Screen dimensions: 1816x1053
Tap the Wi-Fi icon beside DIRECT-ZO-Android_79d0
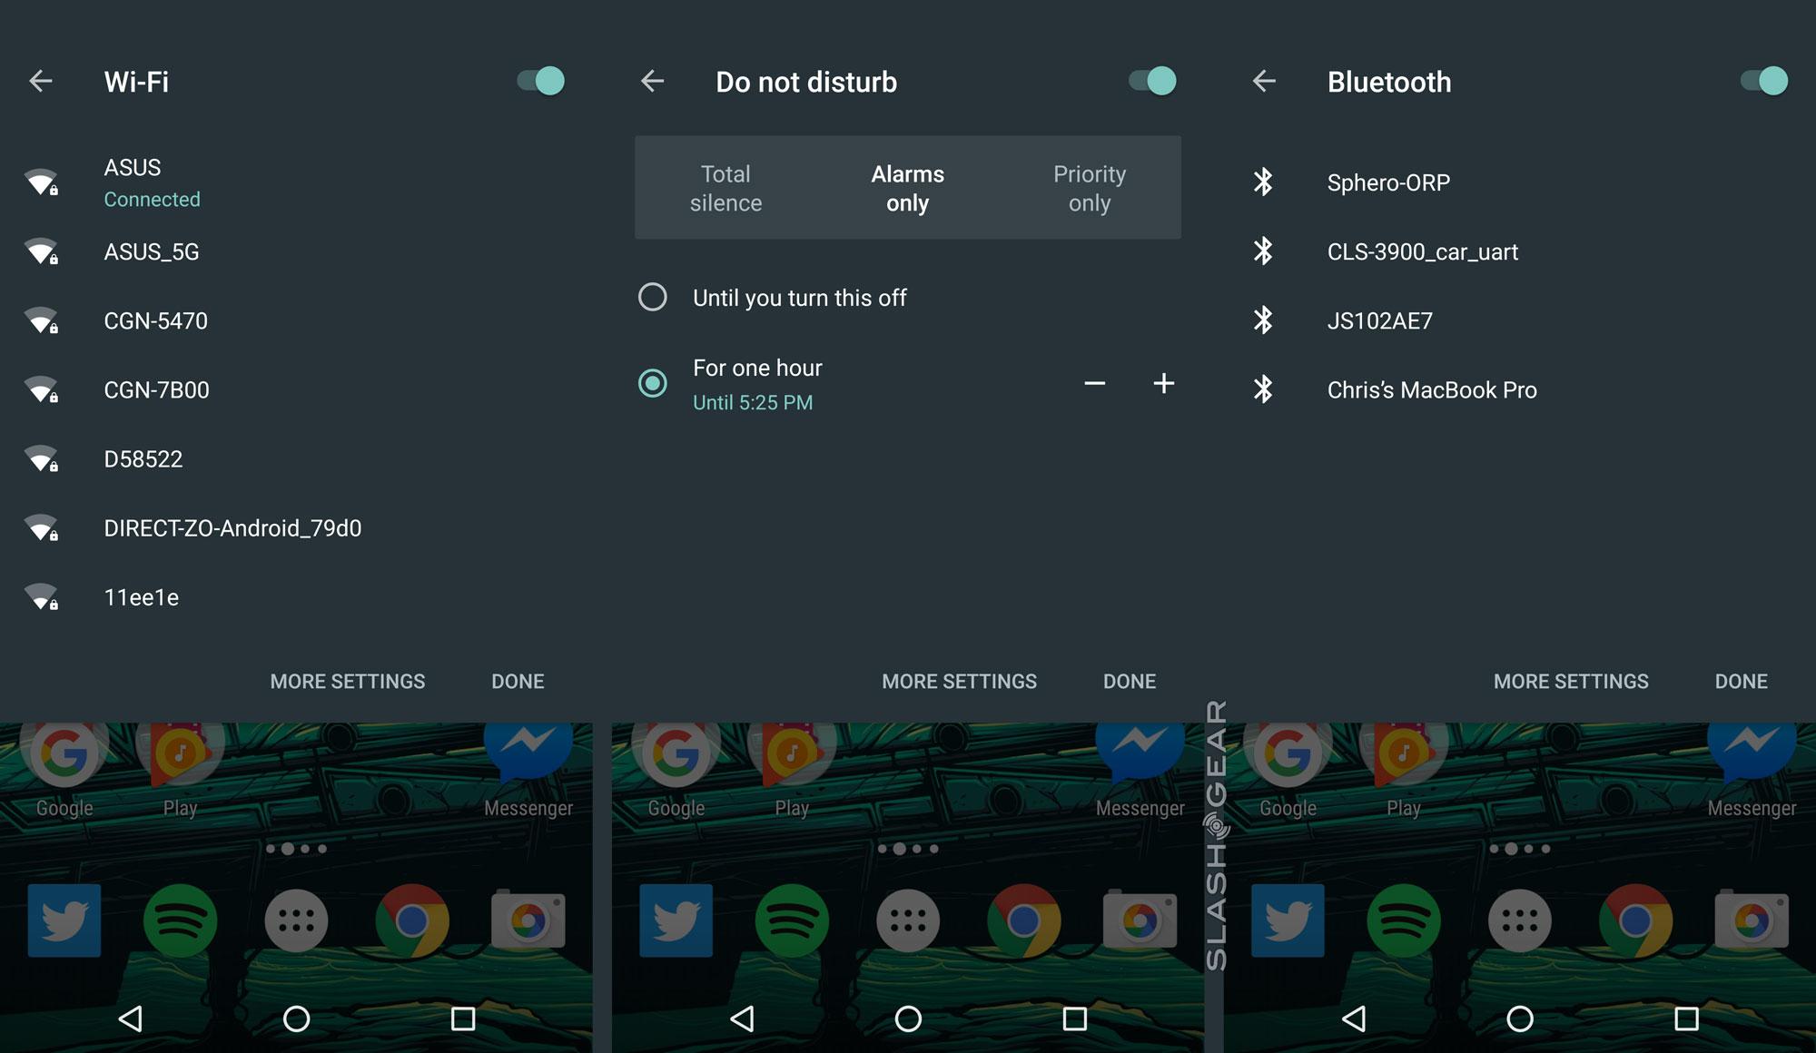click(x=42, y=527)
